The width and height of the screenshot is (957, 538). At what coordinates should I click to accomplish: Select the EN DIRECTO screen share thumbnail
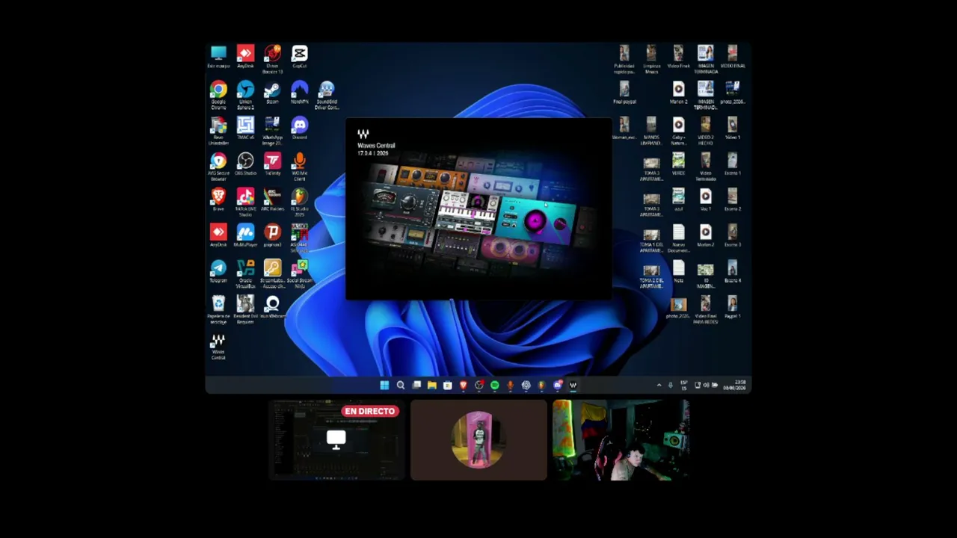(336, 440)
